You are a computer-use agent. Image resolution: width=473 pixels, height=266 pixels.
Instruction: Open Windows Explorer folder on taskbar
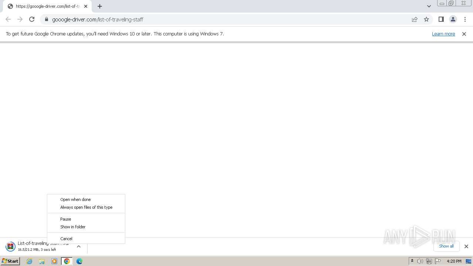[42, 261]
